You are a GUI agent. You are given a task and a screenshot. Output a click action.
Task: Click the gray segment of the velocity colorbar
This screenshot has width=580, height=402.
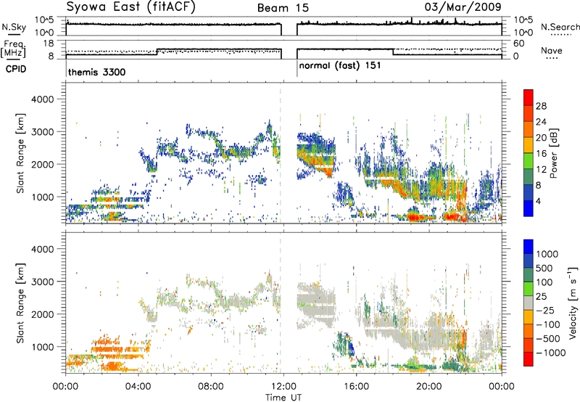[x=529, y=303]
